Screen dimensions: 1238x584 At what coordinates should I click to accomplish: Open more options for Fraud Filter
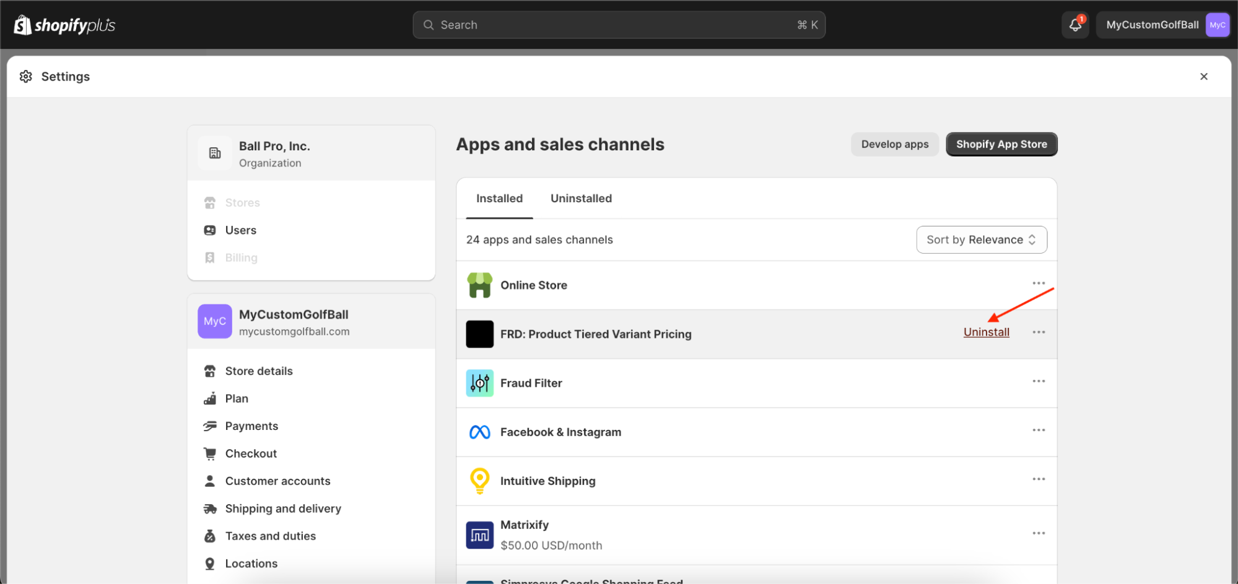(1039, 381)
